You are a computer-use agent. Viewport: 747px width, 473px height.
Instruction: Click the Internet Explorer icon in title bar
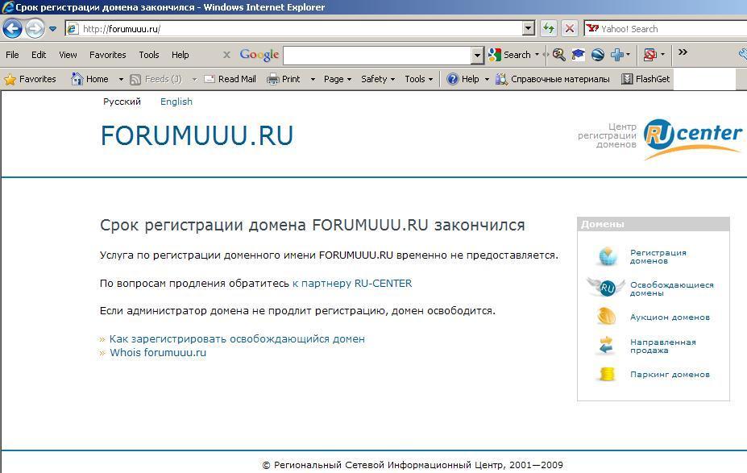(x=7, y=7)
